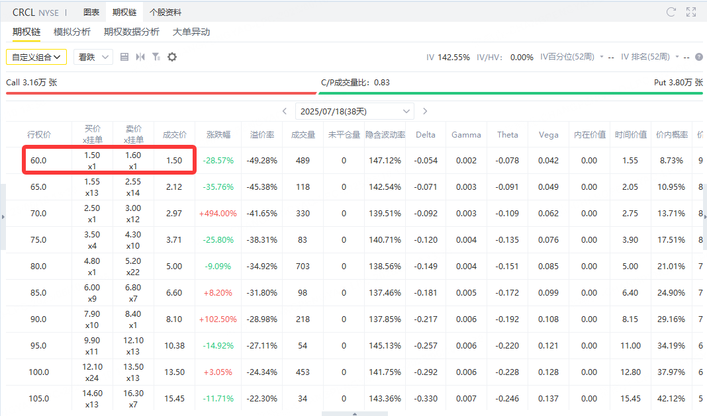Viewport: 707px width, 416px height.
Task: Click the CRCL ticker symbol
Action: [x=23, y=12]
